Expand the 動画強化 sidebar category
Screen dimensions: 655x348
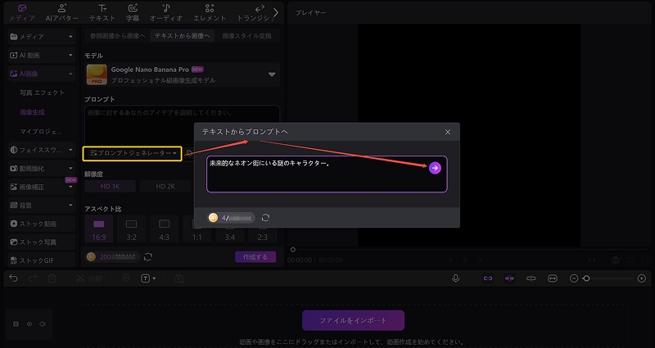[x=42, y=169]
